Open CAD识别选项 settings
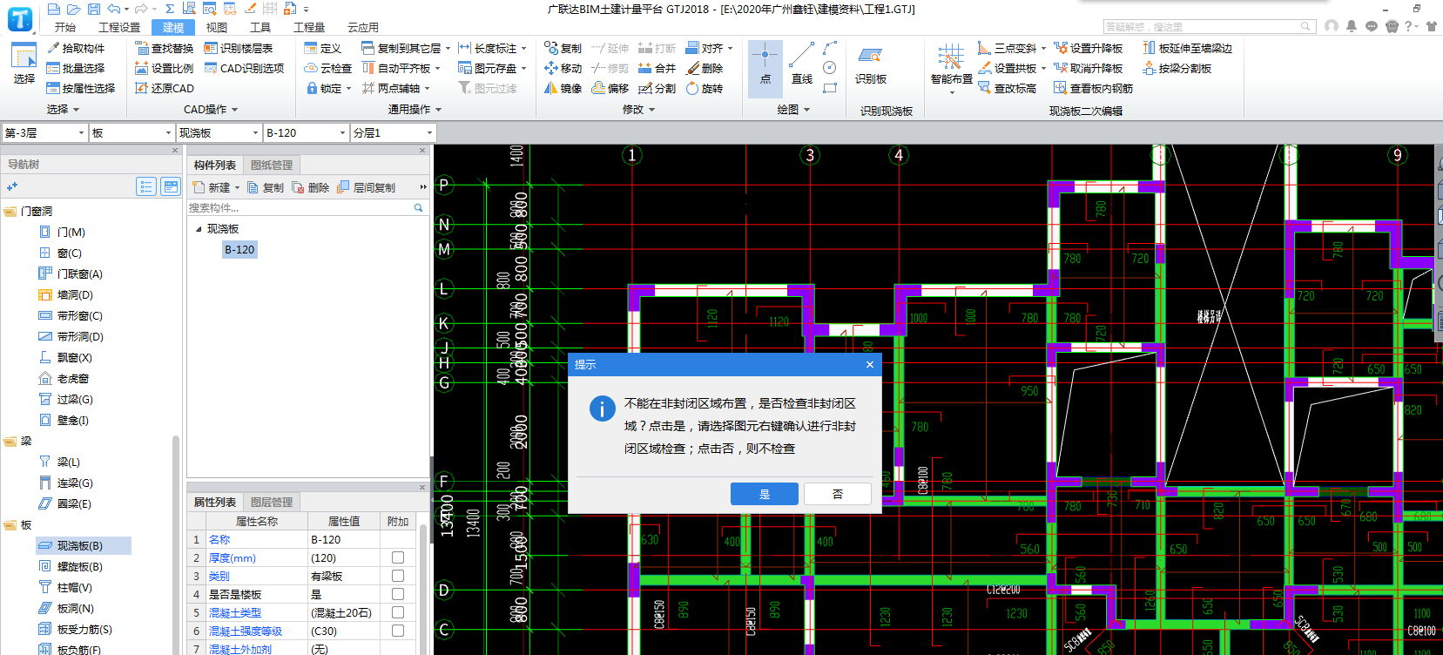1443x655 pixels. [x=244, y=68]
